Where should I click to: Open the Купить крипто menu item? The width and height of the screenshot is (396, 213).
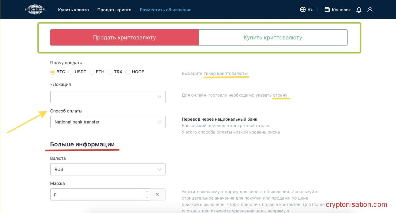tap(73, 10)
